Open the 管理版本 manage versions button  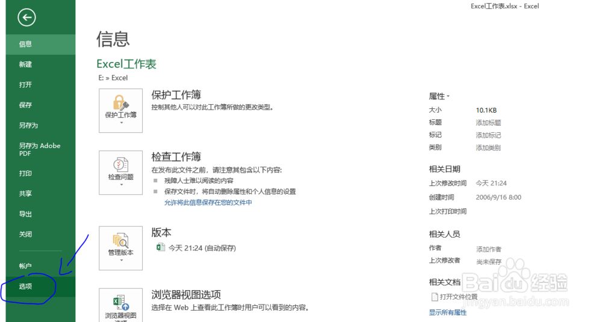tap(120, 248)
